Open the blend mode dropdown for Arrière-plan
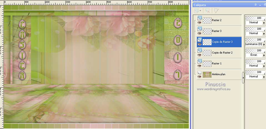This screenshot has height=129, width=266. point(264,77)
